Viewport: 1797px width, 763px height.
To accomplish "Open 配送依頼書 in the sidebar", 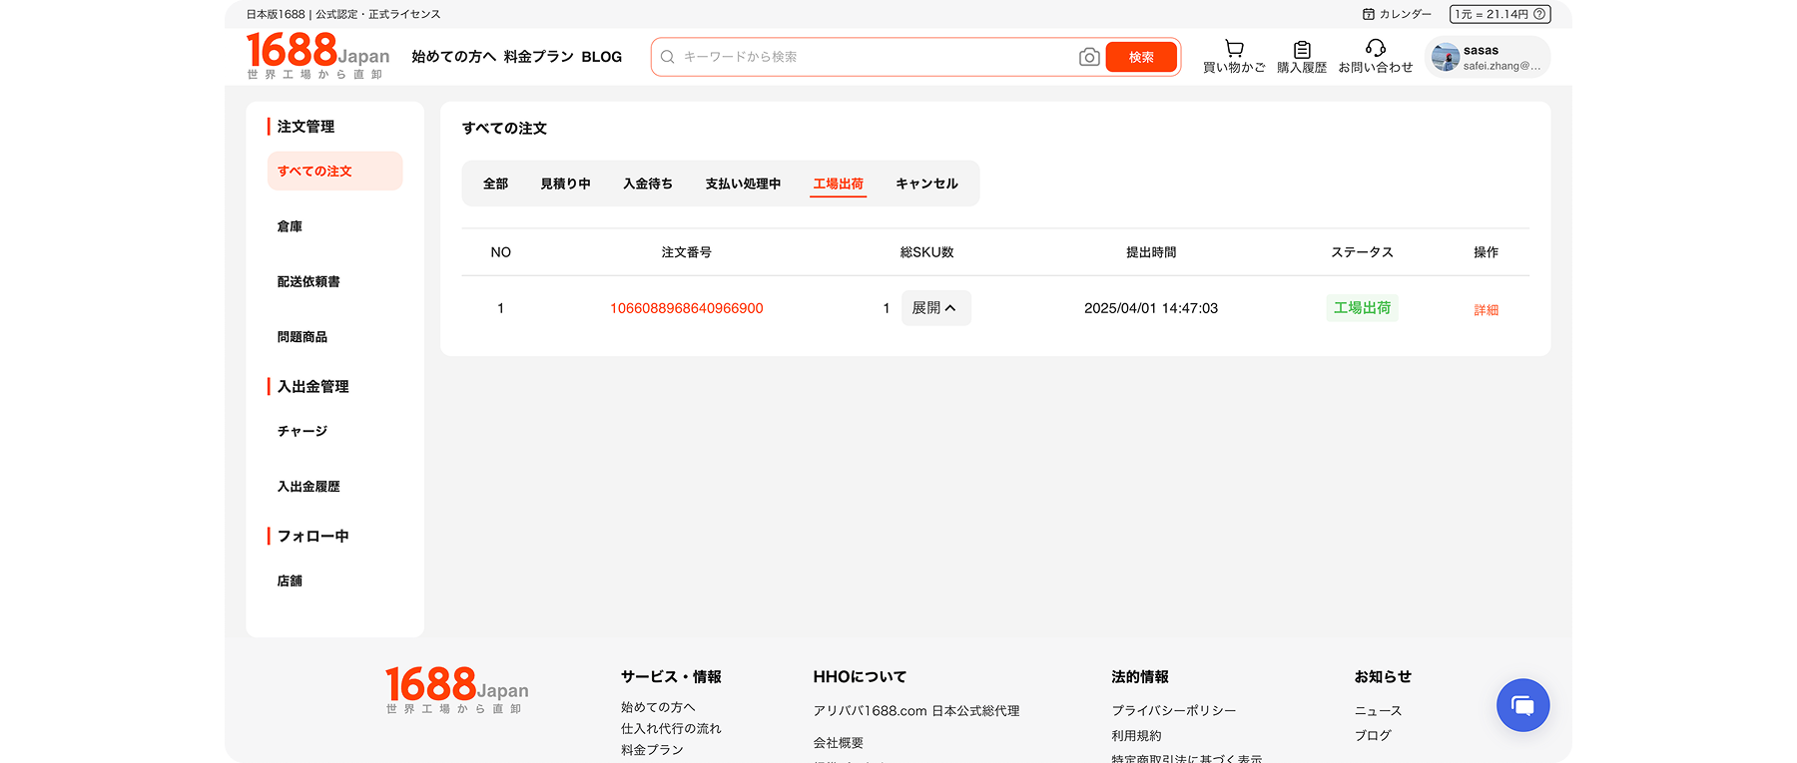I will 308,282.
